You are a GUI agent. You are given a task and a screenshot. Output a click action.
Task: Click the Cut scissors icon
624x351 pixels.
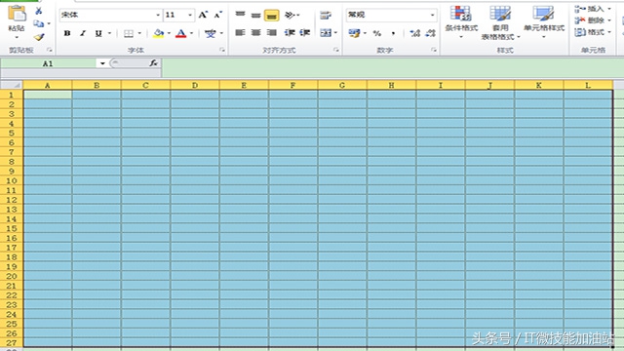click(x=39, y=11)
